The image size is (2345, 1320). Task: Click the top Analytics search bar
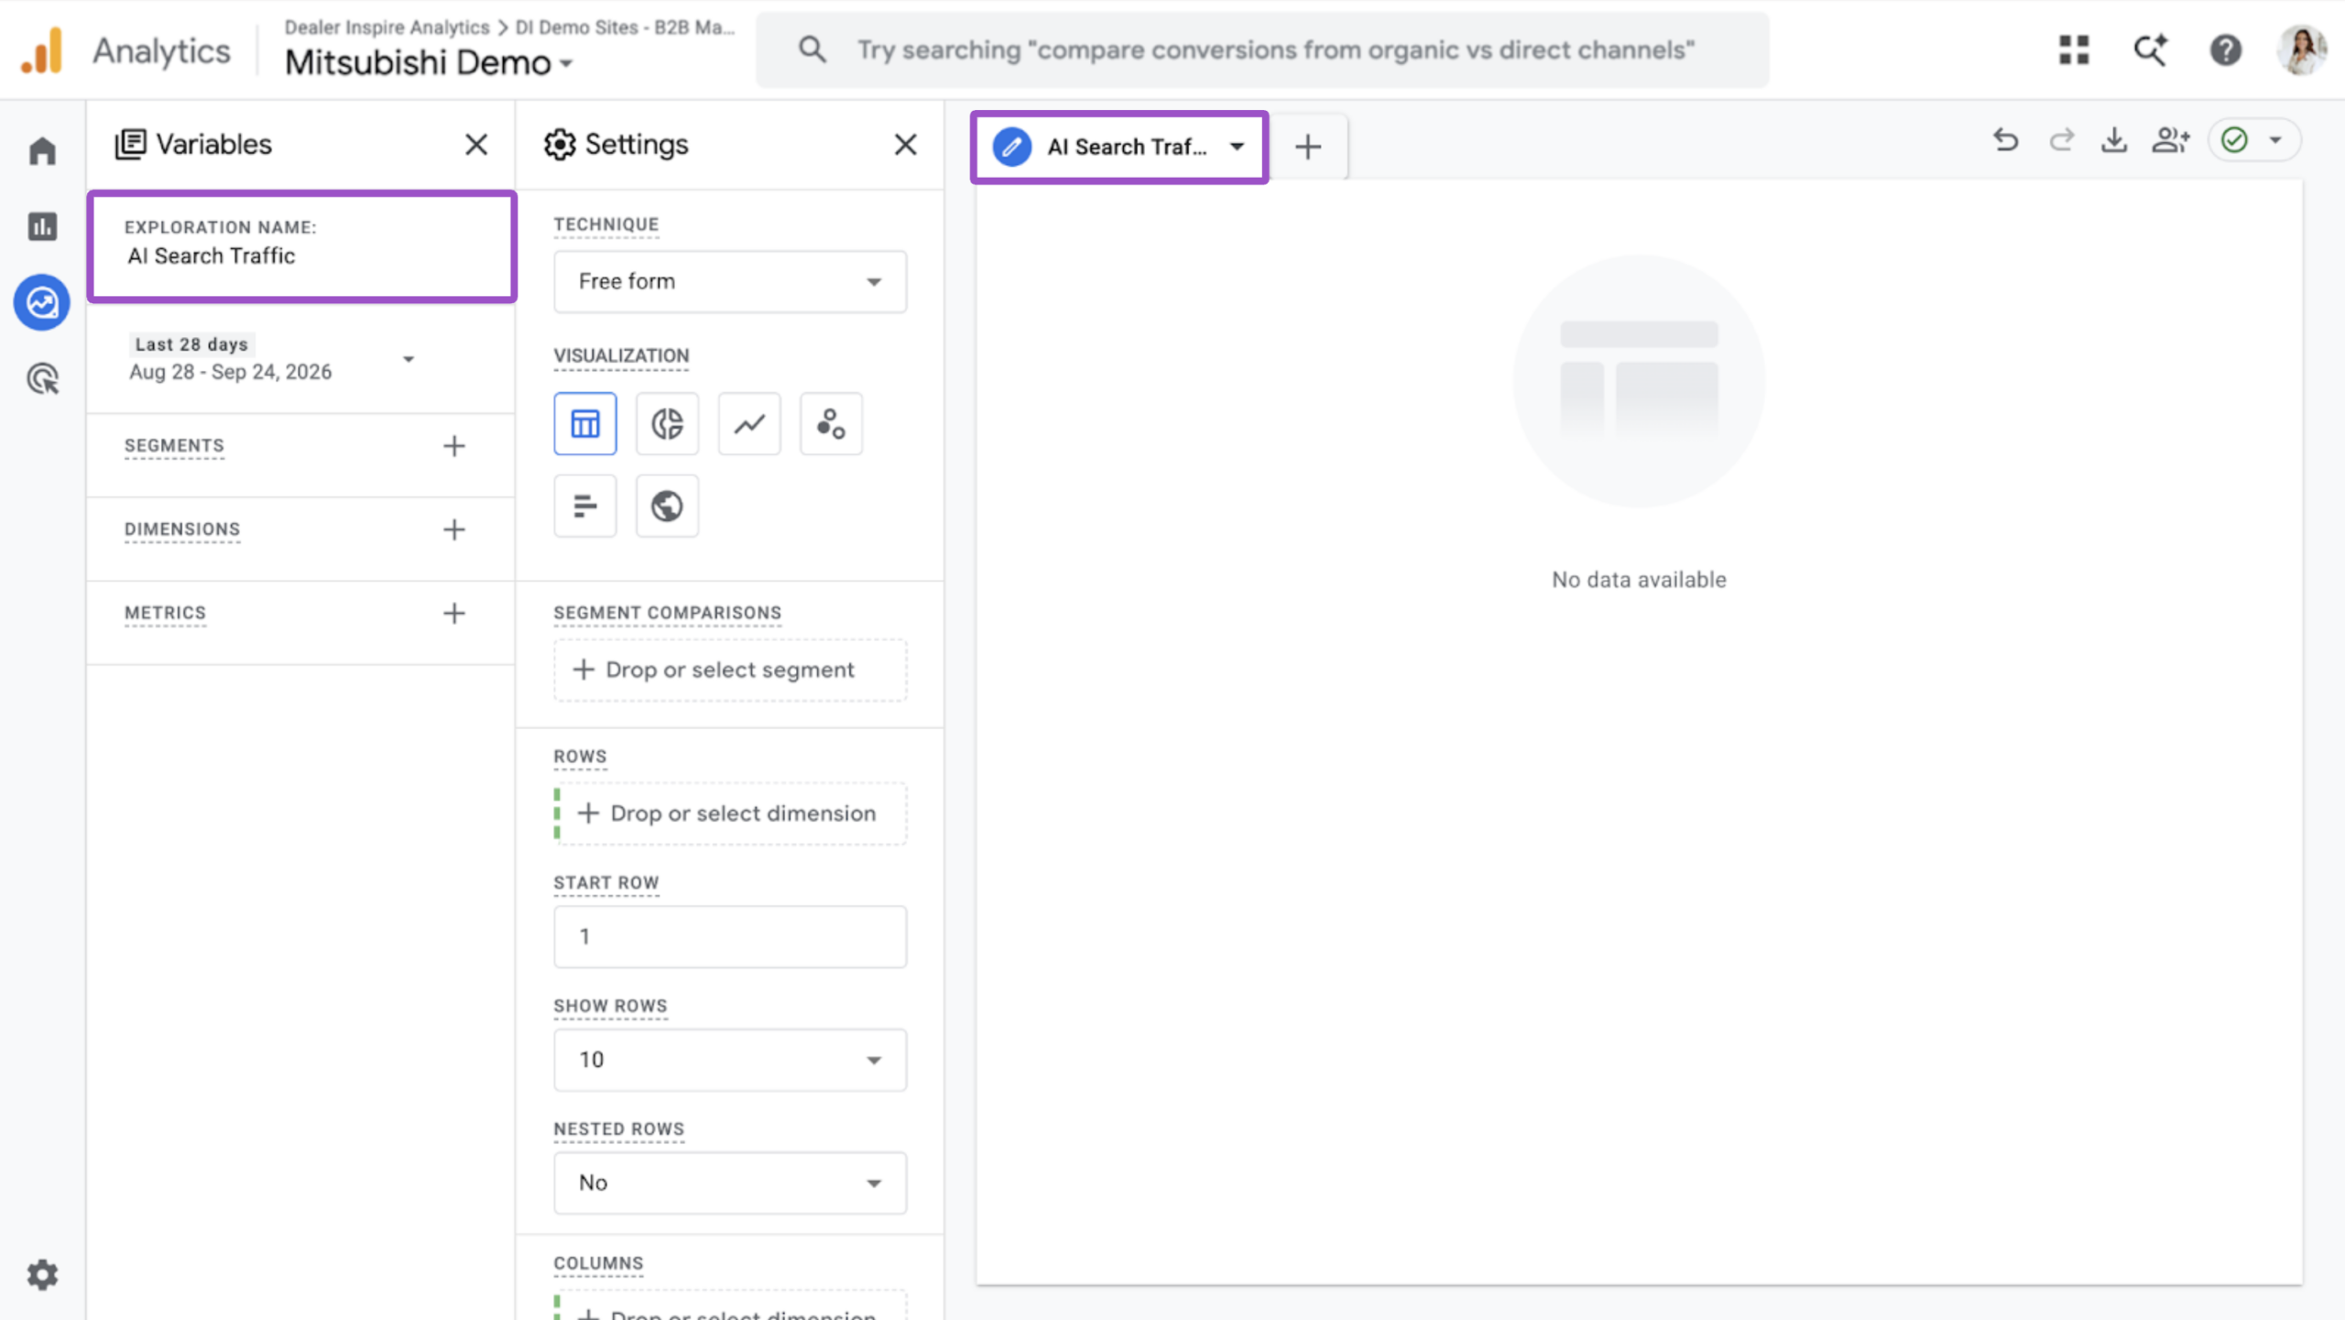coord(1262,49)
